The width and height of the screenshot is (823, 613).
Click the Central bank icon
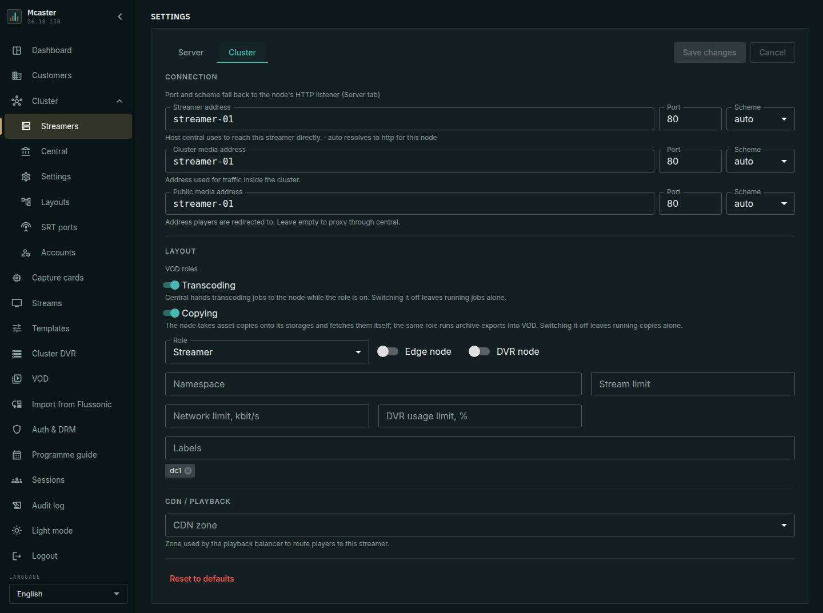coord(26,151)
